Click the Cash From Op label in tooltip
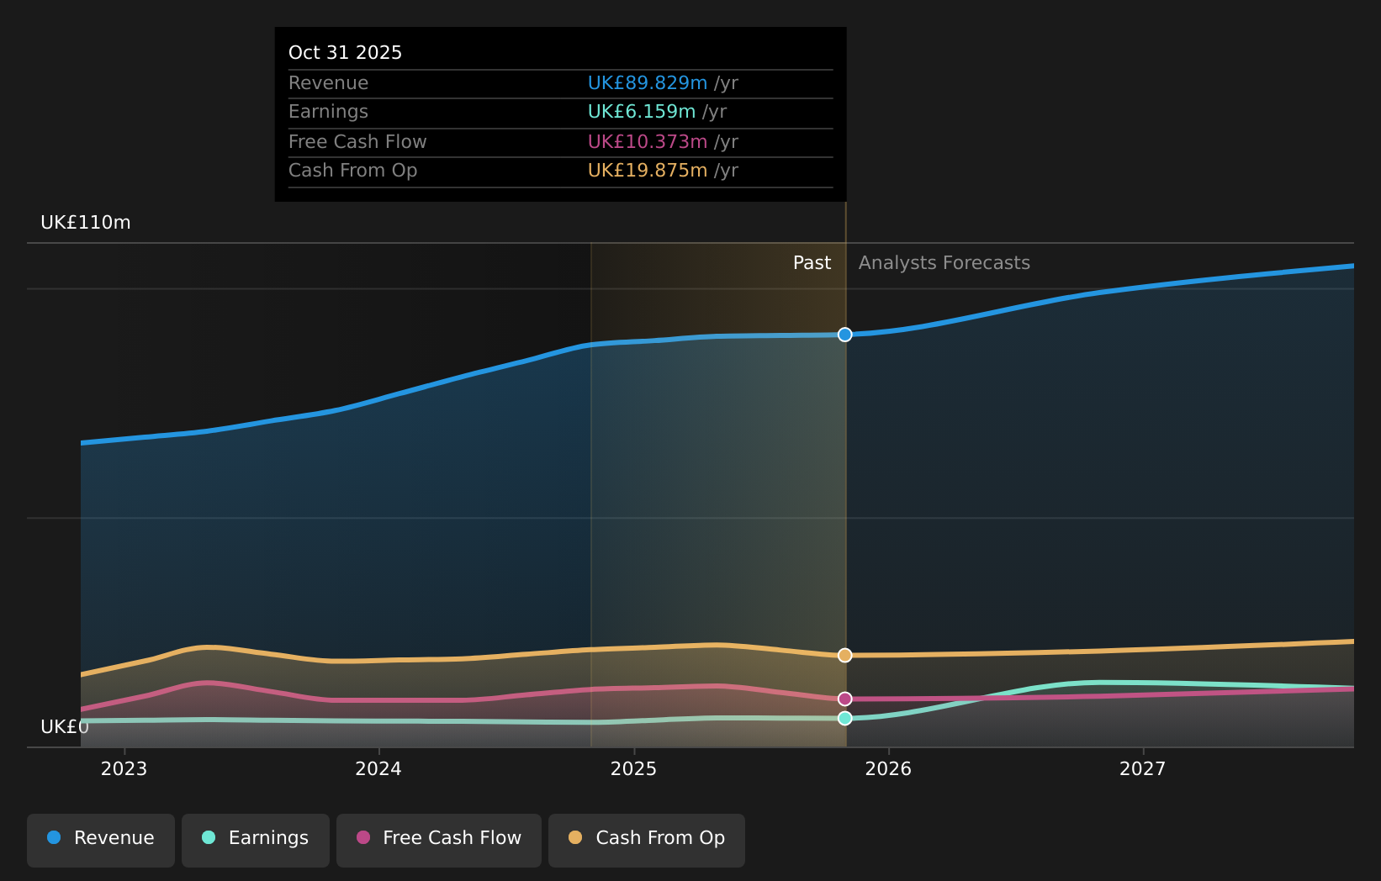1381x881 pixels. tap(352, 170)
